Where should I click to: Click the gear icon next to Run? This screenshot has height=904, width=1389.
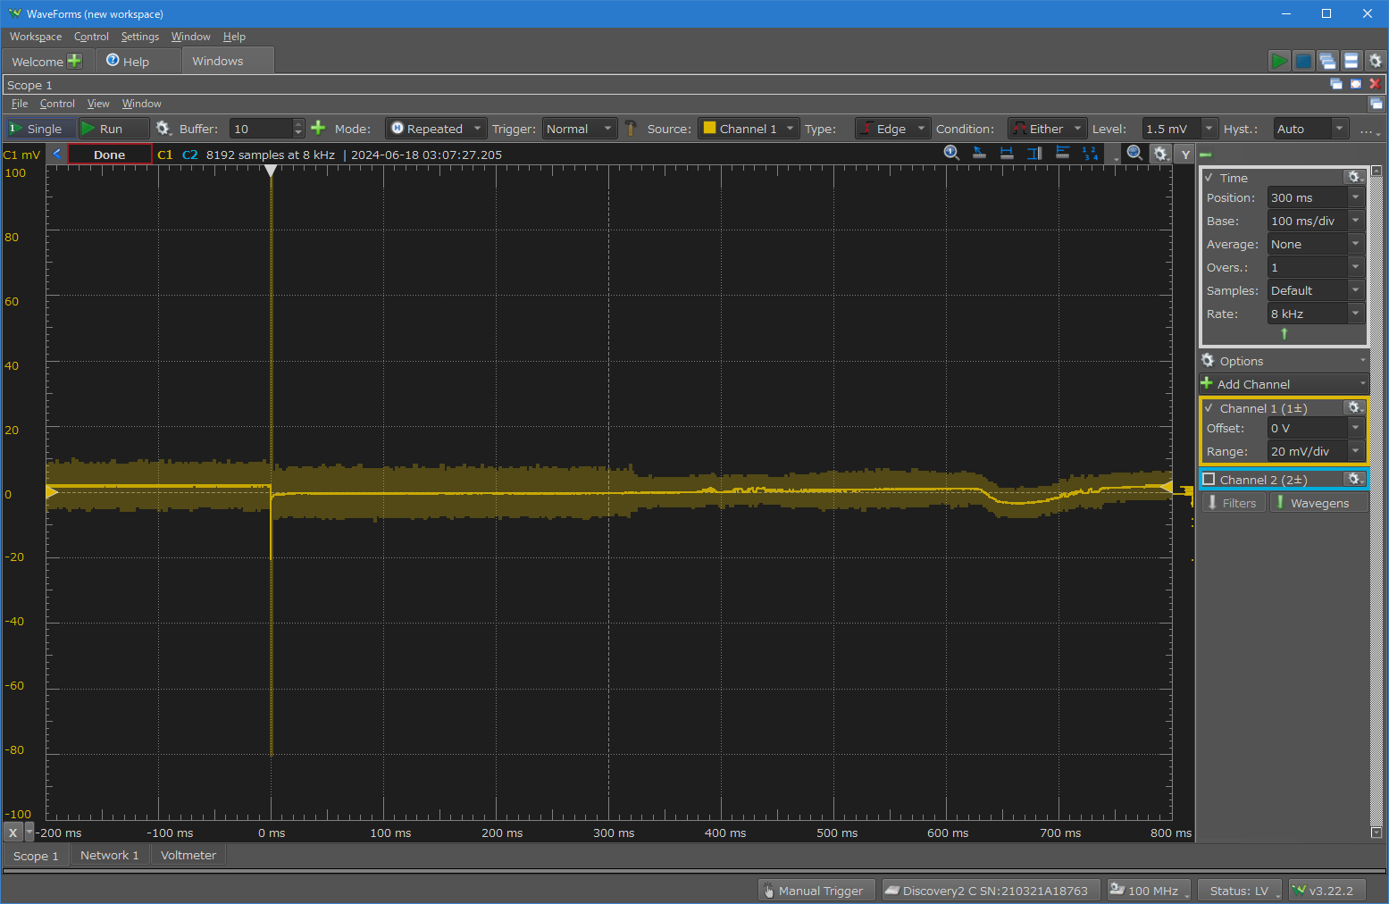(x=163, y=129)
